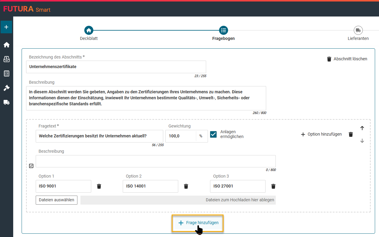Click Abschnitt löschen
379x237 pixels.
tap(347, 59)
